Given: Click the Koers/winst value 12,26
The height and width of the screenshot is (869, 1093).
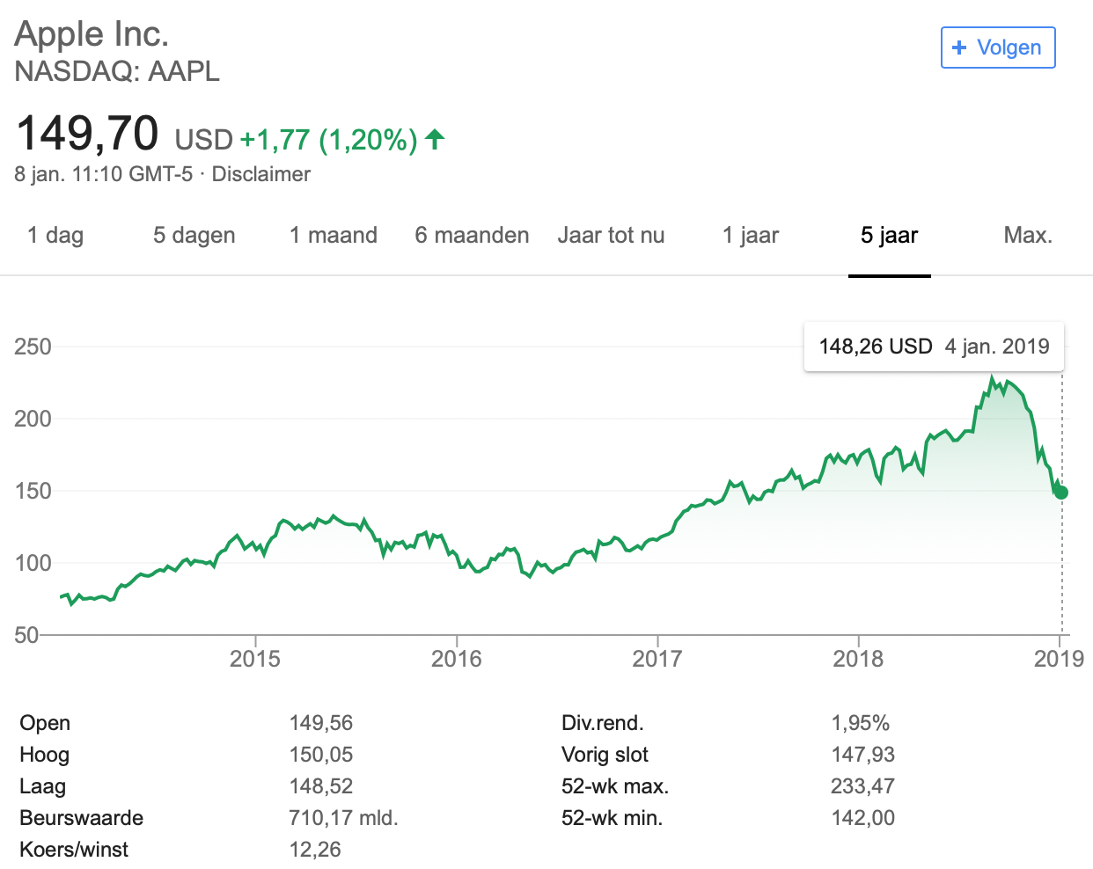Looking at the screenshot, I should [x=315, y=850].
